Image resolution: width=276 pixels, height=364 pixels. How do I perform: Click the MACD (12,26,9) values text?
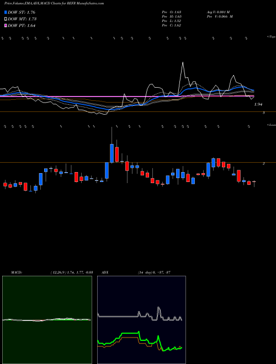pos(72,272)
